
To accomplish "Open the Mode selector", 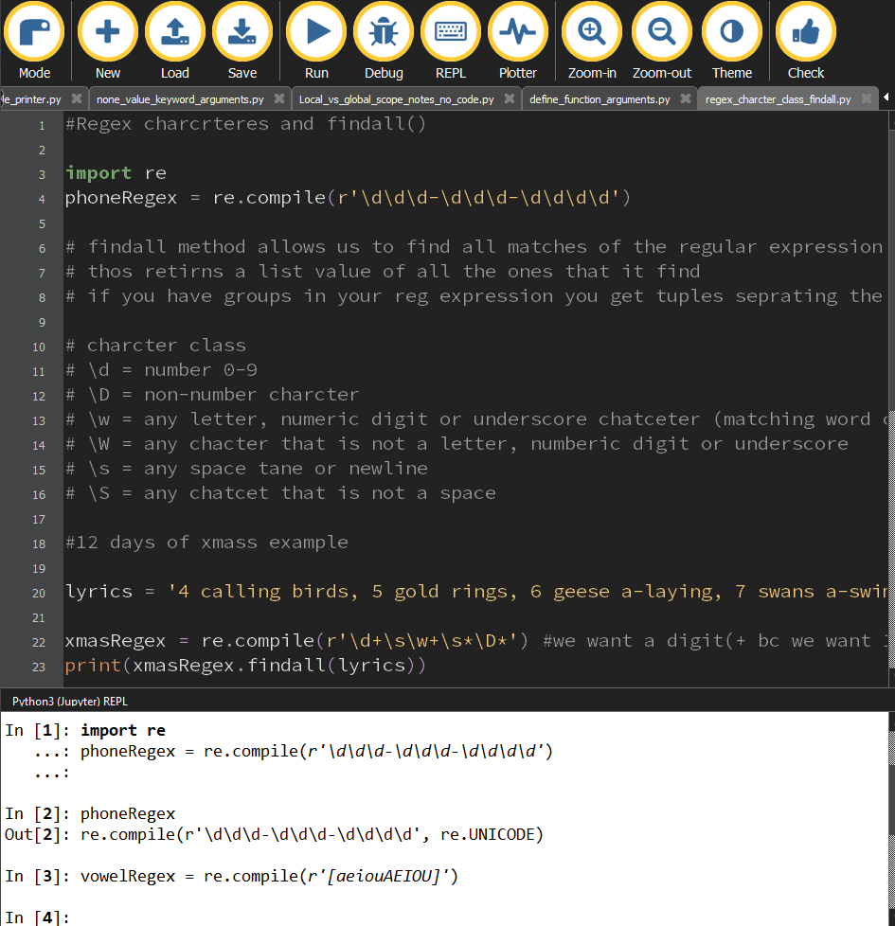I will (x=34, y=42).
